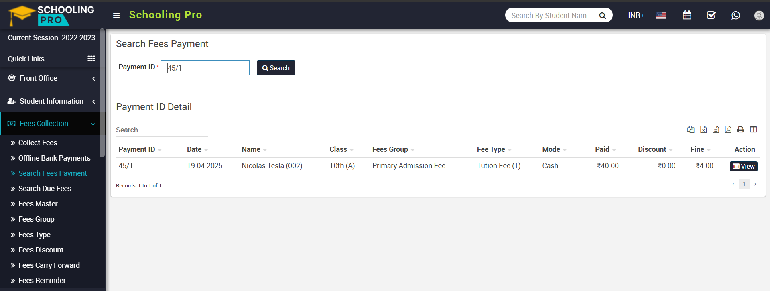The image size is (770, 291).
Task: Export table as CSV file
Action: (716, 129)
